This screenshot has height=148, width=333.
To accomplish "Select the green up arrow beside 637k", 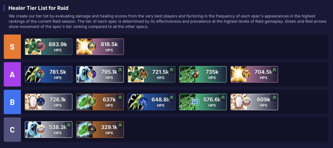I will [x=120, y=98].
